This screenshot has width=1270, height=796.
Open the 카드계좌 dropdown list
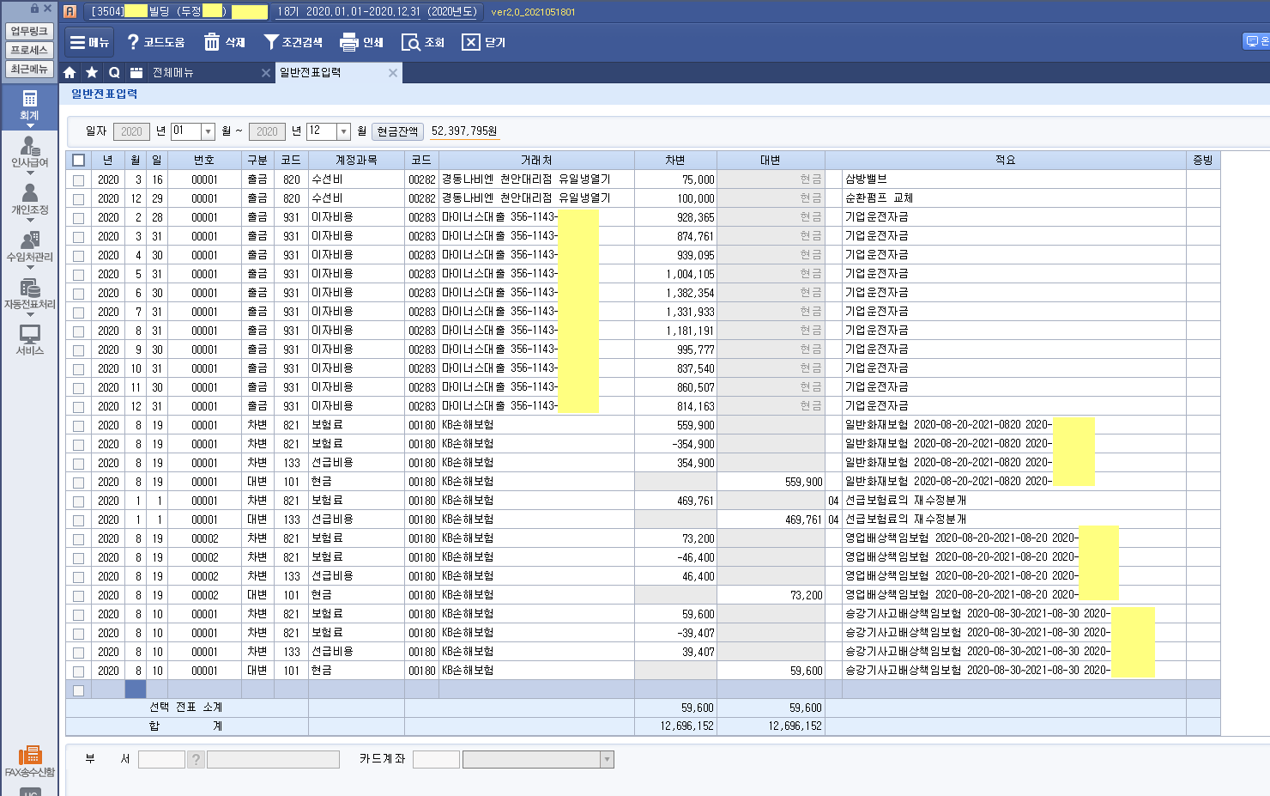pyautogui.click(x=607, y=759)
